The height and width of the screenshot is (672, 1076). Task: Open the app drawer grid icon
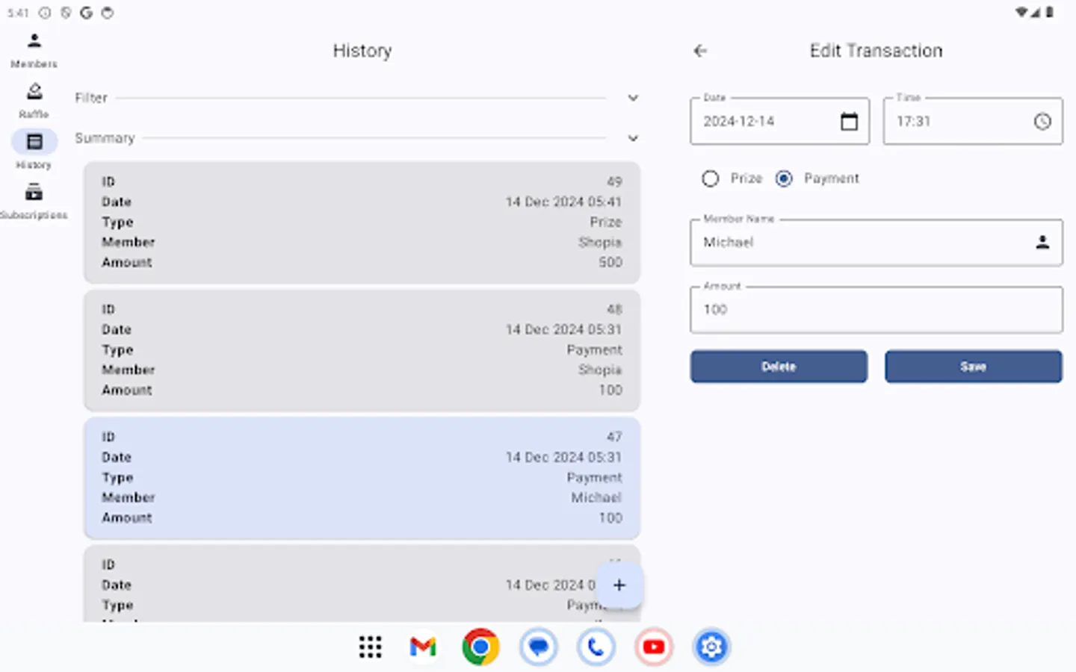click(x=370, y=647)
